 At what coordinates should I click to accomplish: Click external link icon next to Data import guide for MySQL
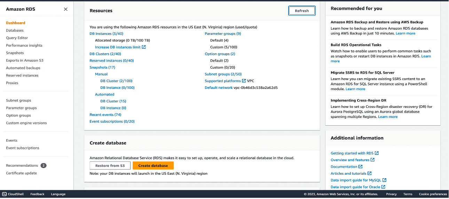pos(385,180)
